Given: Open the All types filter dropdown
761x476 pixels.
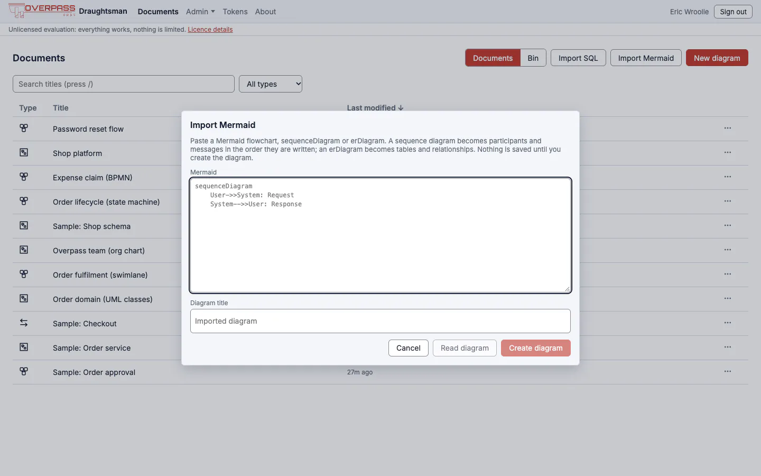Looking at the screenshot, I should click(x=271, y=84).
